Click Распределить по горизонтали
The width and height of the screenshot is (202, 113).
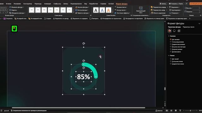point(111,19)
